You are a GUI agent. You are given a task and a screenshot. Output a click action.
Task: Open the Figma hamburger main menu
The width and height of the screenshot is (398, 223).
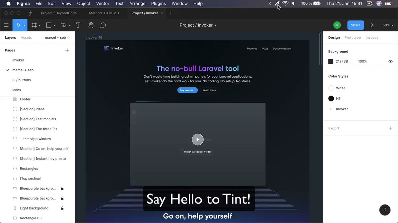click(6, 25)
